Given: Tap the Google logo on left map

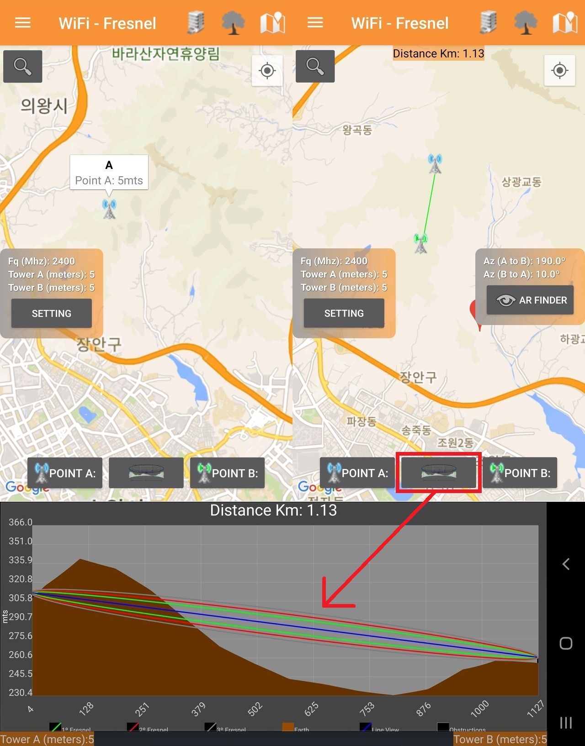Looking at the screenshot, I should tap(27, 488).
